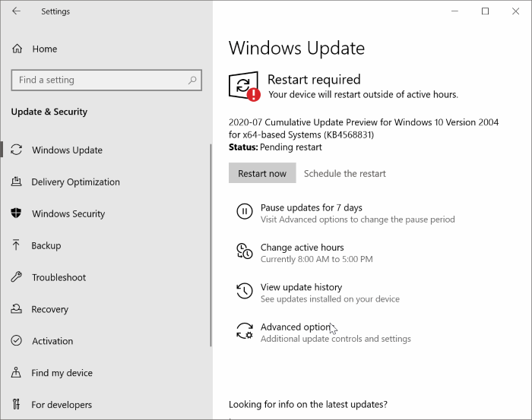Click the Recovery icon
The height and width of the screenshot is (420, 532).
16,309
